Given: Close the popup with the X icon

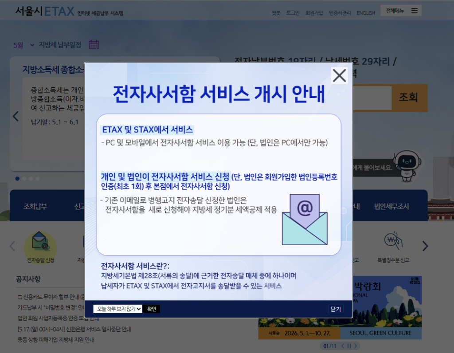Looking at the screenshot, I should click(339, 76).
